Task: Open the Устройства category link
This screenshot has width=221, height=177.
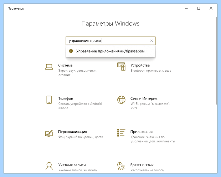Action: pyautogui.click(x=140, y=65)
